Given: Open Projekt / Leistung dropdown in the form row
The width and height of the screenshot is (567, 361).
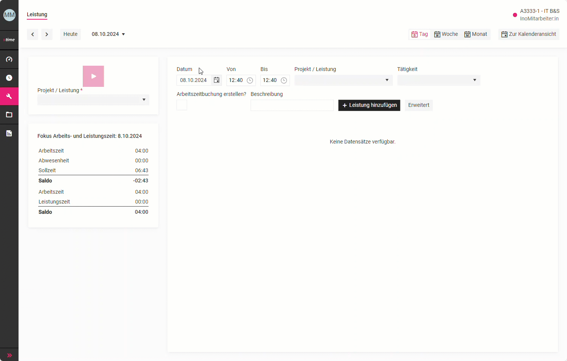Looking at the screenshot, I should coord(343,80).
